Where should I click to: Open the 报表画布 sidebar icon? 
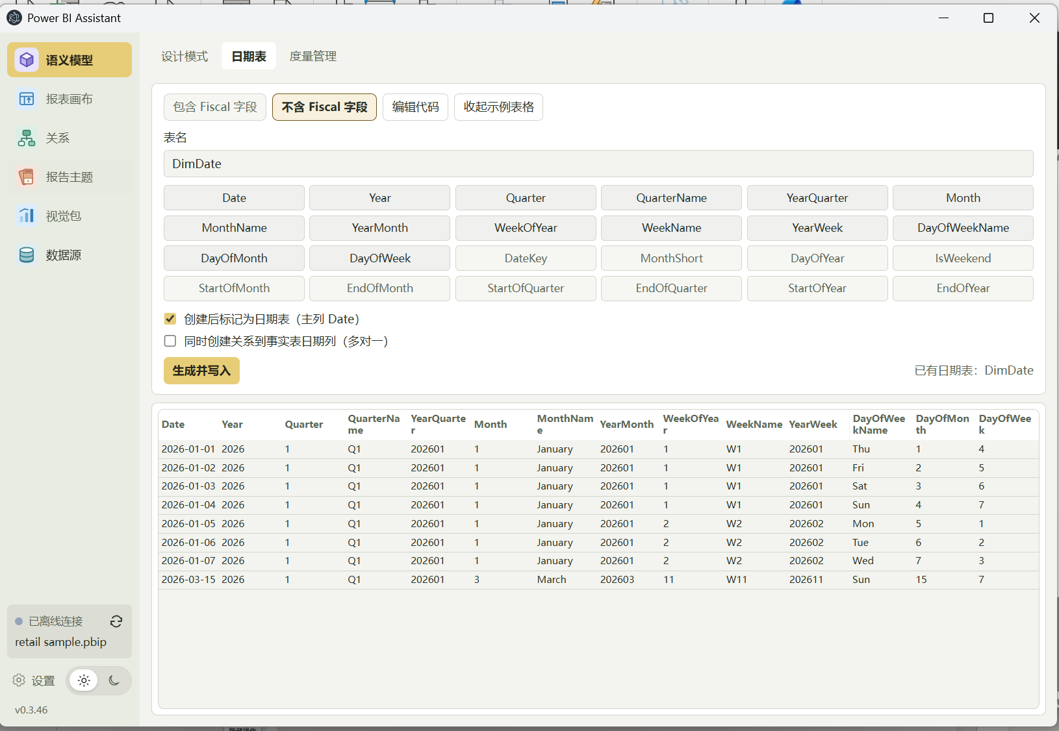click(27, 99)
